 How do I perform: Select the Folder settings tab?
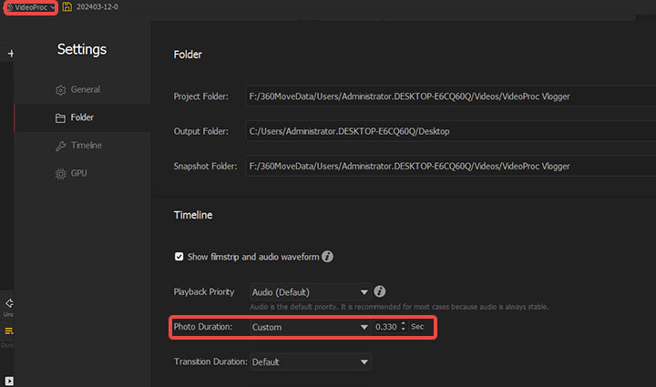pos(75,117)
